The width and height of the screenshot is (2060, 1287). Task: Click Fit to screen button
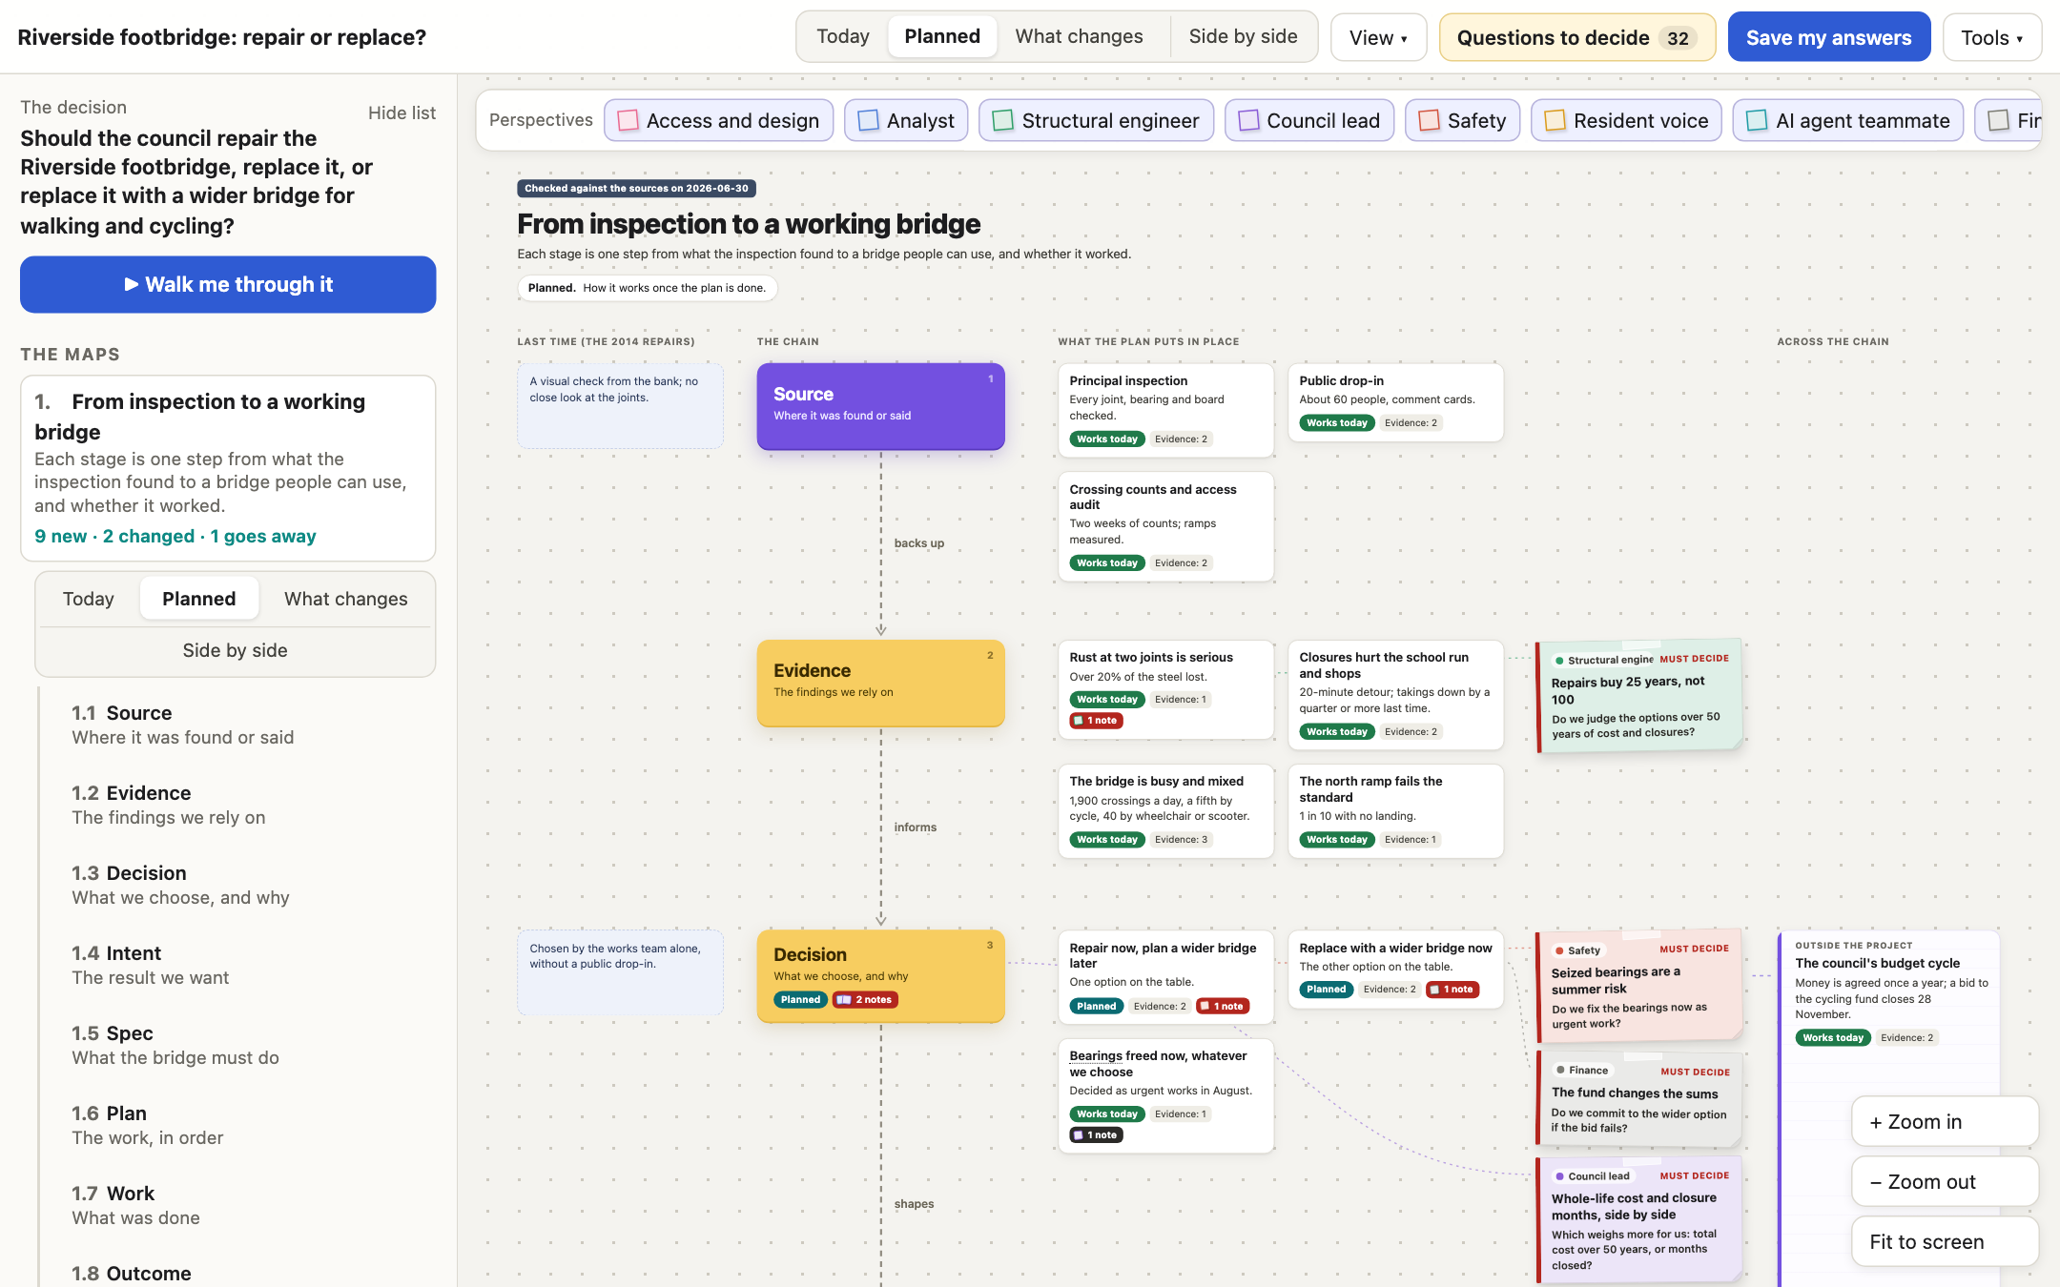point(1945,1242)
